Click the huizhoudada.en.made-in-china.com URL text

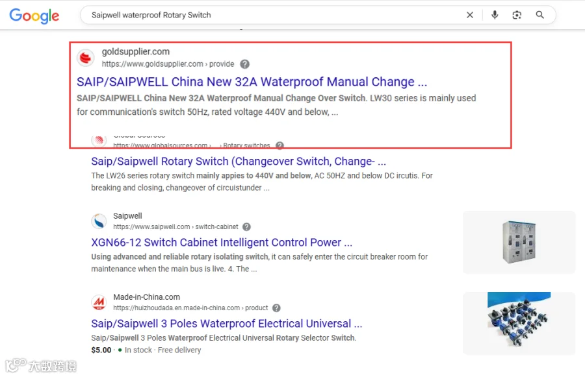(190, 308)
